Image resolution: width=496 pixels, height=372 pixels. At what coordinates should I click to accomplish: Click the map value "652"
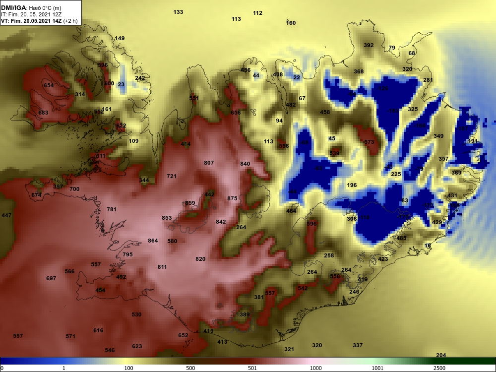point(183,336)
